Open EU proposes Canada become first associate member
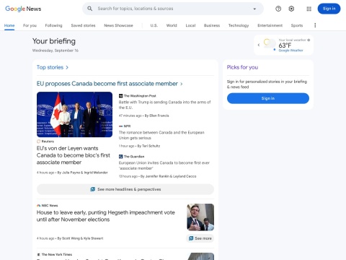Viewport: 346px width, 260px height. (x=107, y=84)
